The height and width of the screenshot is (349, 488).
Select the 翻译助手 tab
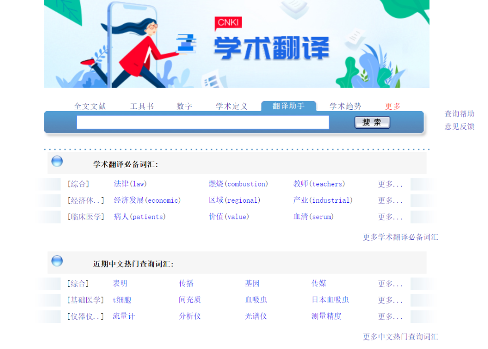(288, 106)
